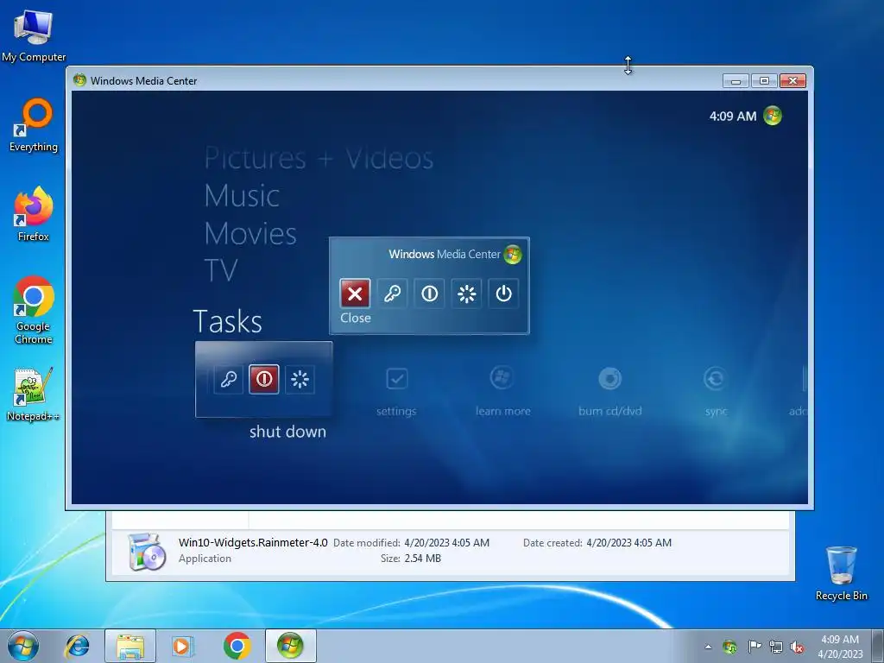The width and height of the screenshot is (884, 663).
Task: Select the TV menu item
Action: (221, 270)
